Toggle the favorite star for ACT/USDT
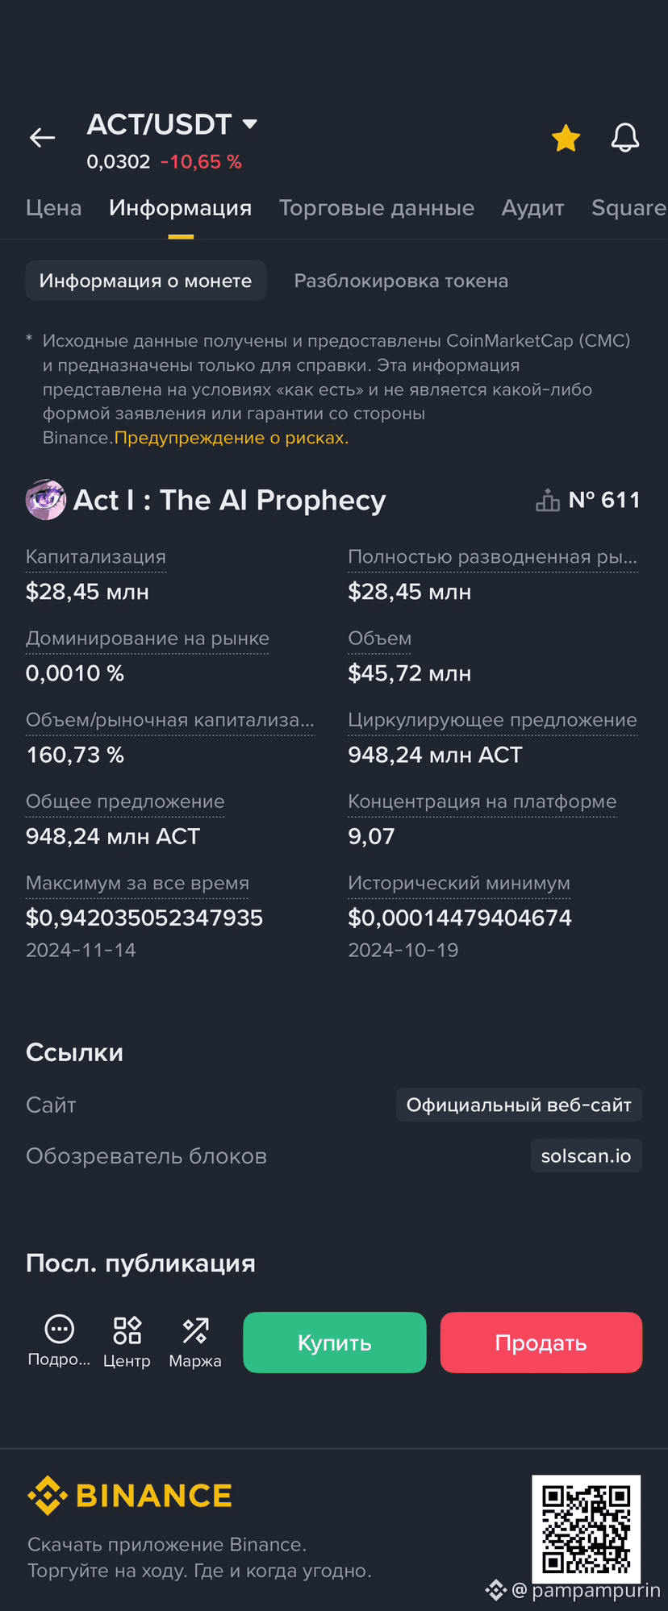 pyautogui.click(x=566, y=139)
